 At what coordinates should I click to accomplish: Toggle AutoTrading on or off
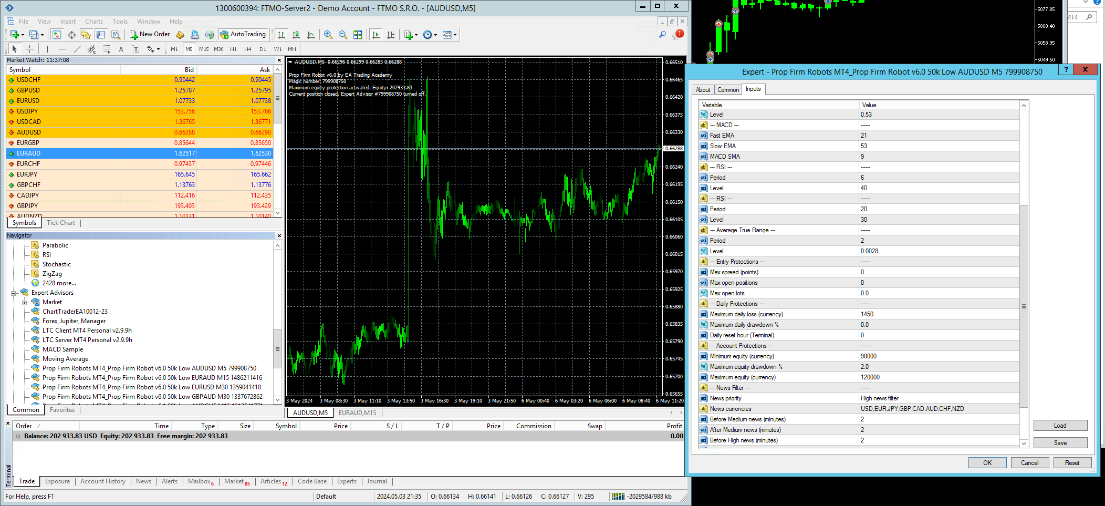pyautogui.click(x=243, y=35)
